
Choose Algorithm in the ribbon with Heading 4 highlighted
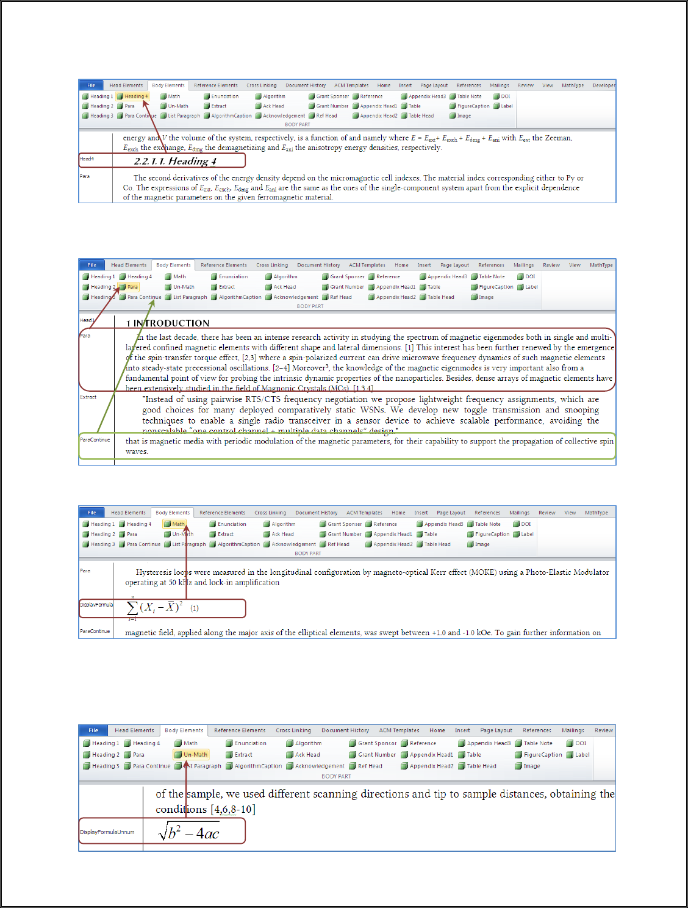click(270, 96)
